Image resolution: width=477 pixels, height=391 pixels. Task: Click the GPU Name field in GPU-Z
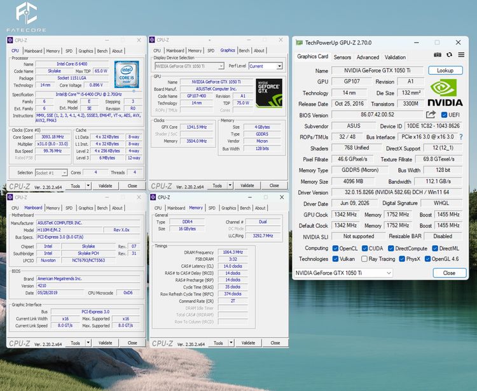click(377, 70)
